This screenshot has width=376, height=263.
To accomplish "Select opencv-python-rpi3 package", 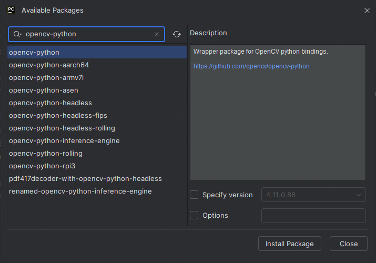I will (x=97, y=166).
